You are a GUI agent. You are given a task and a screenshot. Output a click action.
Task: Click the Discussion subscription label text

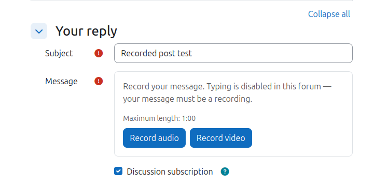click(170, 172)
